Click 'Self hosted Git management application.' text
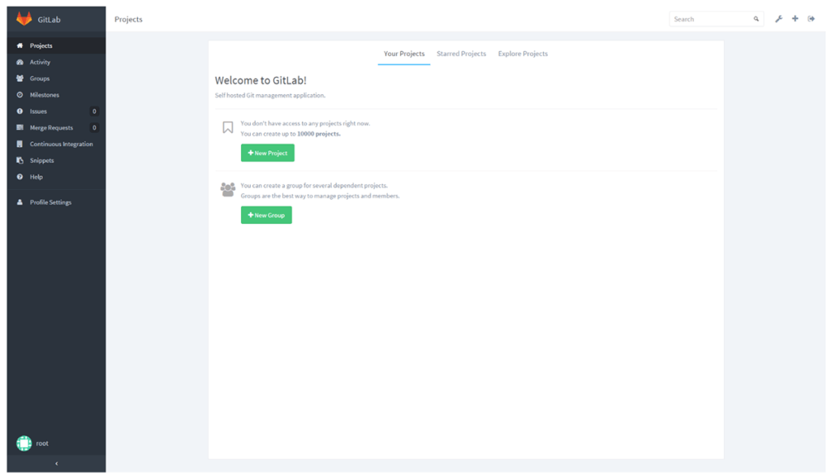This screenshot has height=475, width=831. pos(269,96)
